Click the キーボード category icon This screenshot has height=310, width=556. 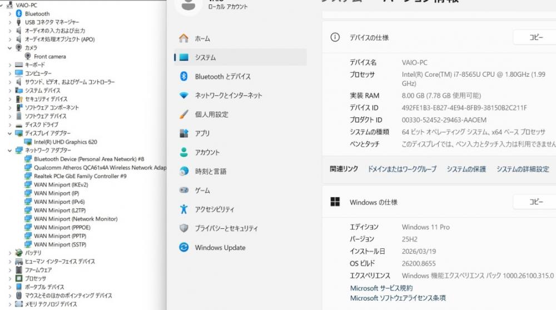19,65
